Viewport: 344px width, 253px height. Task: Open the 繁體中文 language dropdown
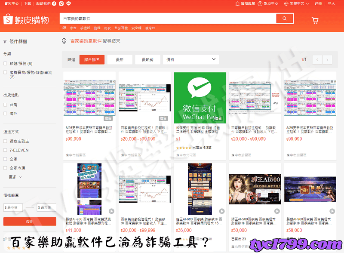[x=297, y=3]
